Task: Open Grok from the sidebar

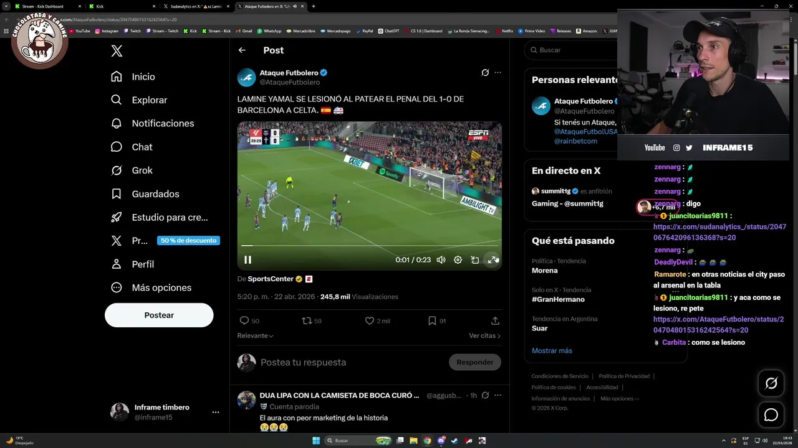Action: coord(132,170)
